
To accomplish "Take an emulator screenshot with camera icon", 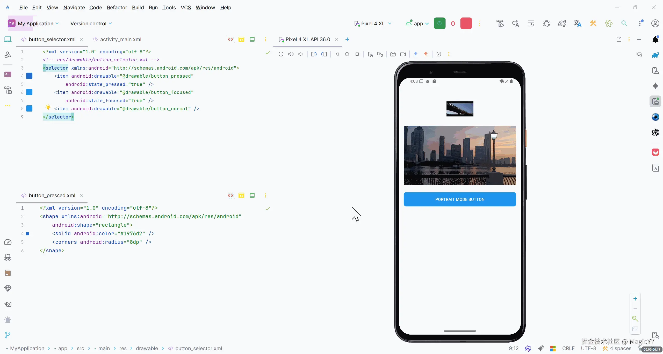I will (x=393, y=54).
